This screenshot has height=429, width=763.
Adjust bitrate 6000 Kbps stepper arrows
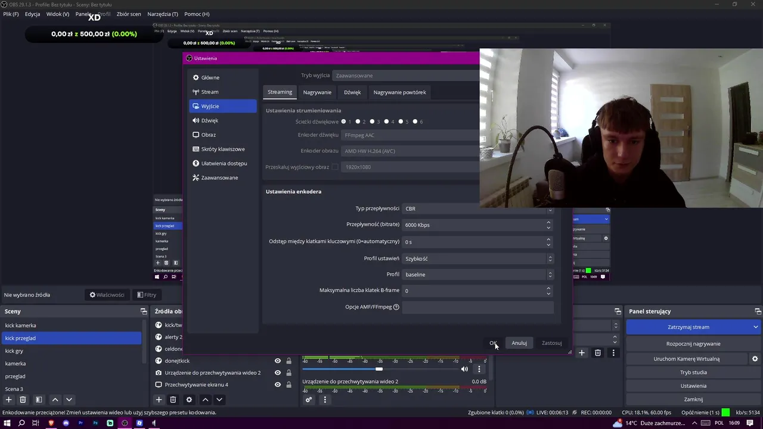click(x=548, y=225)
